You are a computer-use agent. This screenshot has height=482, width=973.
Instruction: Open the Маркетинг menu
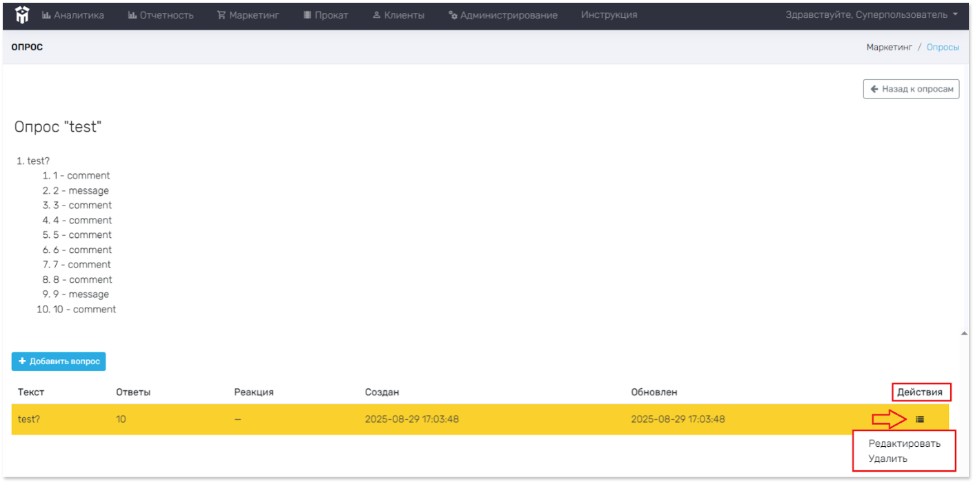[x=248, y=15]
